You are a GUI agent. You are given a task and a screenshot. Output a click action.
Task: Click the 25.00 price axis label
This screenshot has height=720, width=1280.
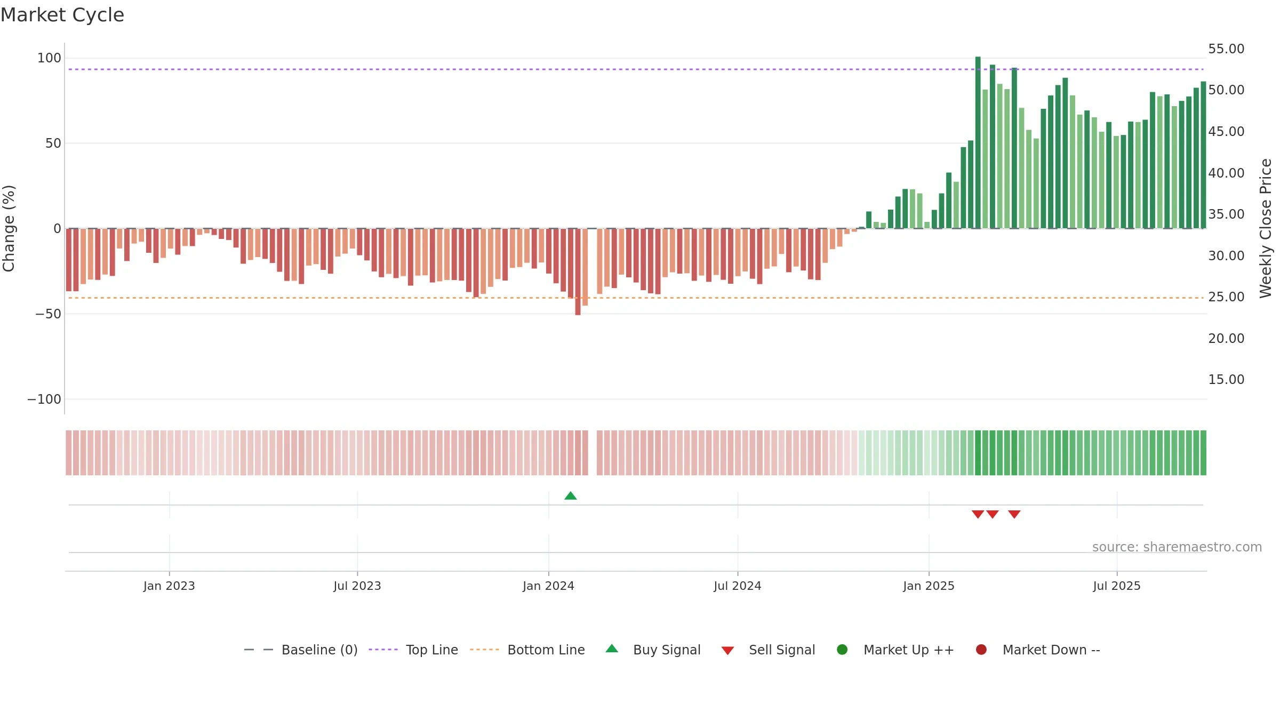(1226, 297)
